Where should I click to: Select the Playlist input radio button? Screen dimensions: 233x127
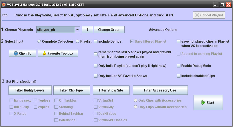77,42
